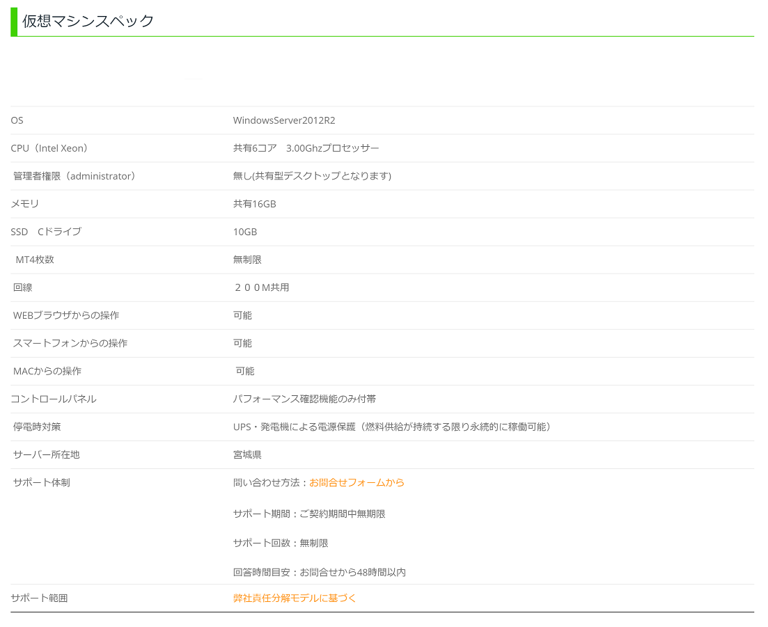768x627 pixels.
Task: Select the サポート範囲 label
Action: [x=39, y=598]
